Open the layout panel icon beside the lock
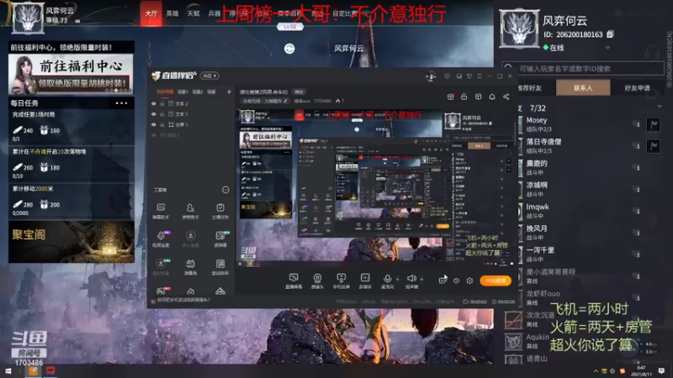The width and height of the screenshot is (673, 378). tap(478, 97)
